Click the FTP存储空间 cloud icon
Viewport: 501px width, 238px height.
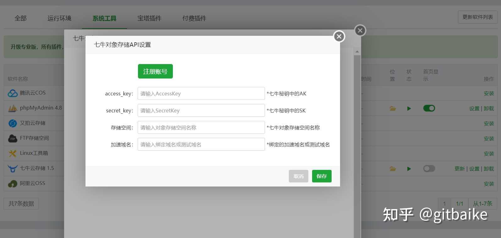(13, 138)
